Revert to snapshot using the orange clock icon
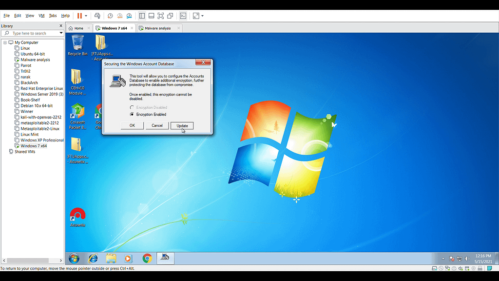This screenshot has height=281, width=499. tap(120, 16)
